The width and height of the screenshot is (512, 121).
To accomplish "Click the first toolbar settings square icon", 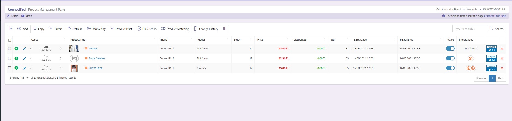I will tap(11, 29).
